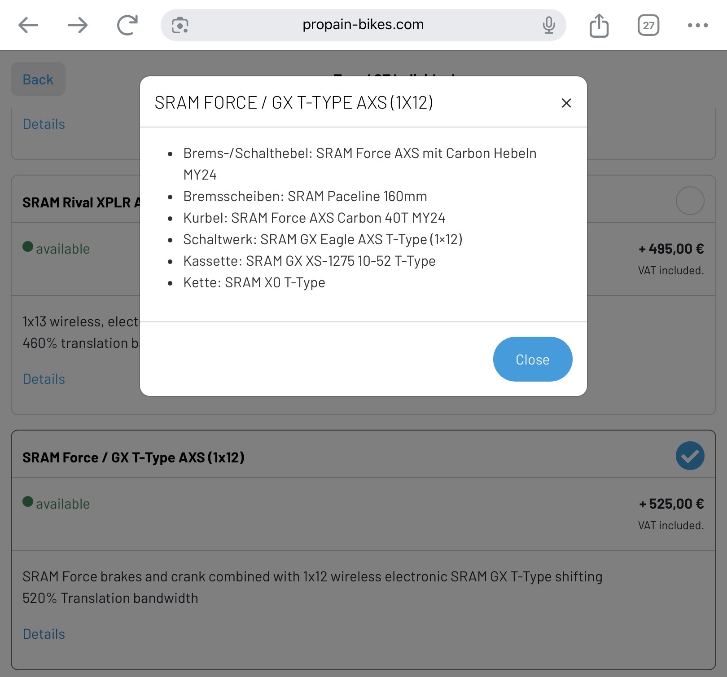Tap the browser forward arrow

click(x=78, y=25)
